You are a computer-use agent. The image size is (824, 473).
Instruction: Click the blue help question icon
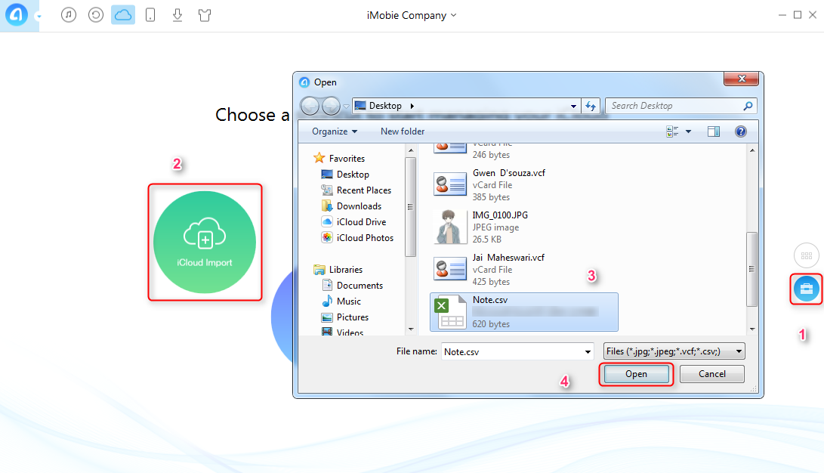[x=741, y=131]
